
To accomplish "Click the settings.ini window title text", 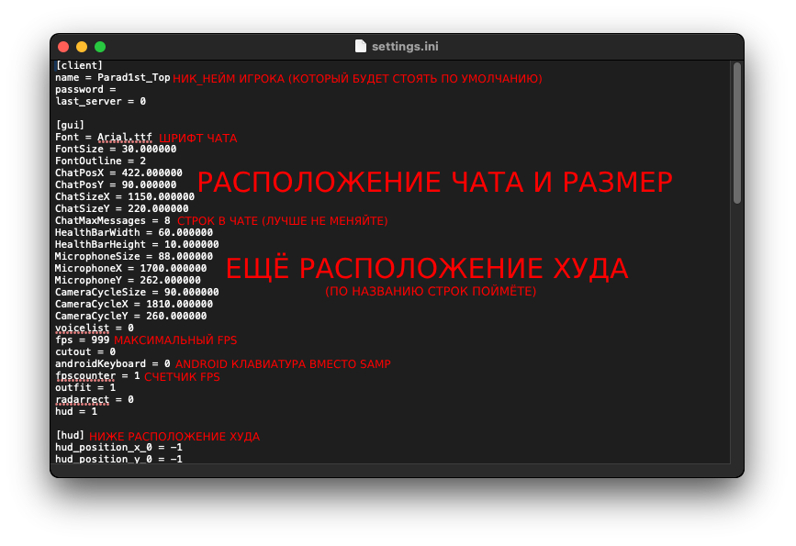I will click(x=405, y=46).
